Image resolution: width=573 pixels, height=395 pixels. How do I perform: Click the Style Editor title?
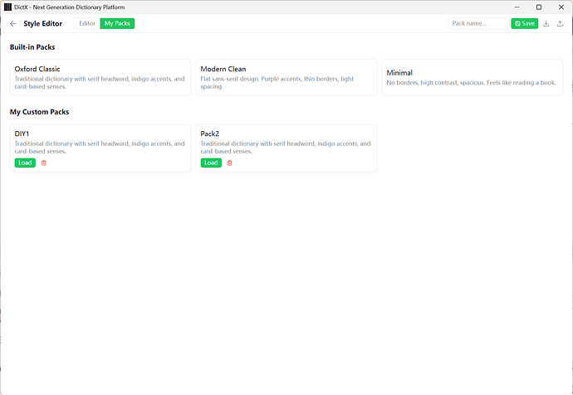coord(42,24)
